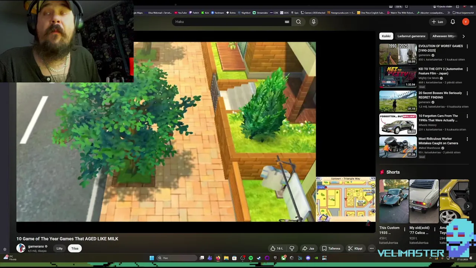476x268 pixels.
Task: Subscribe using the Tilaa button
Action: [x=75, y=248]
